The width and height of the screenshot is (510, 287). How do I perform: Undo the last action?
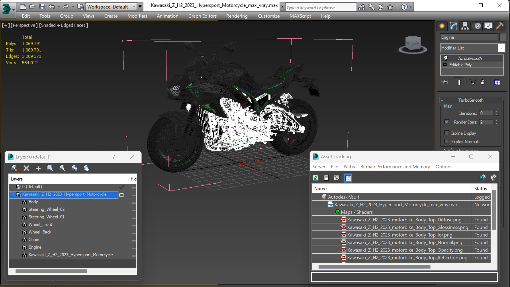point(52,7)
